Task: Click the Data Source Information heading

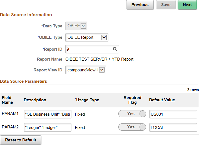Action: tap(26, 15)
